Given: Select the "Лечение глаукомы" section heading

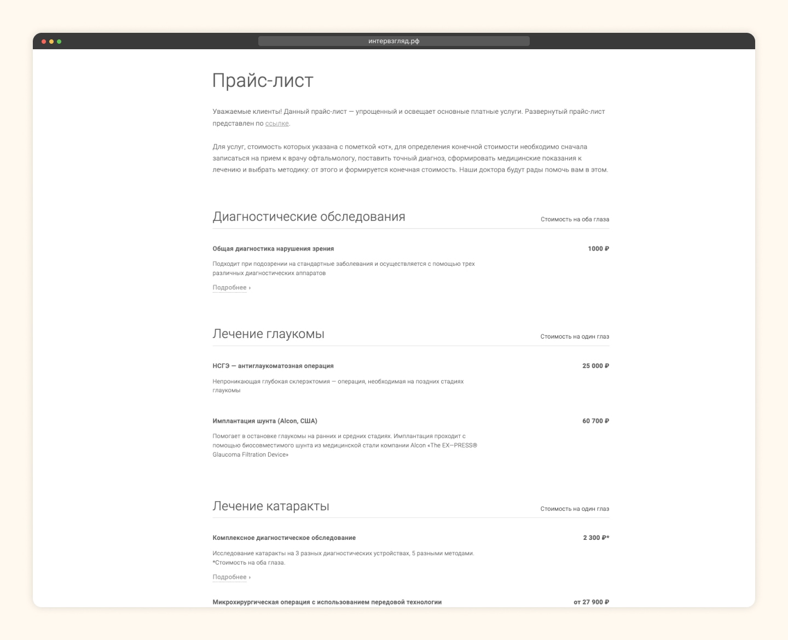Looking at the screenshot, I should 268,334.
